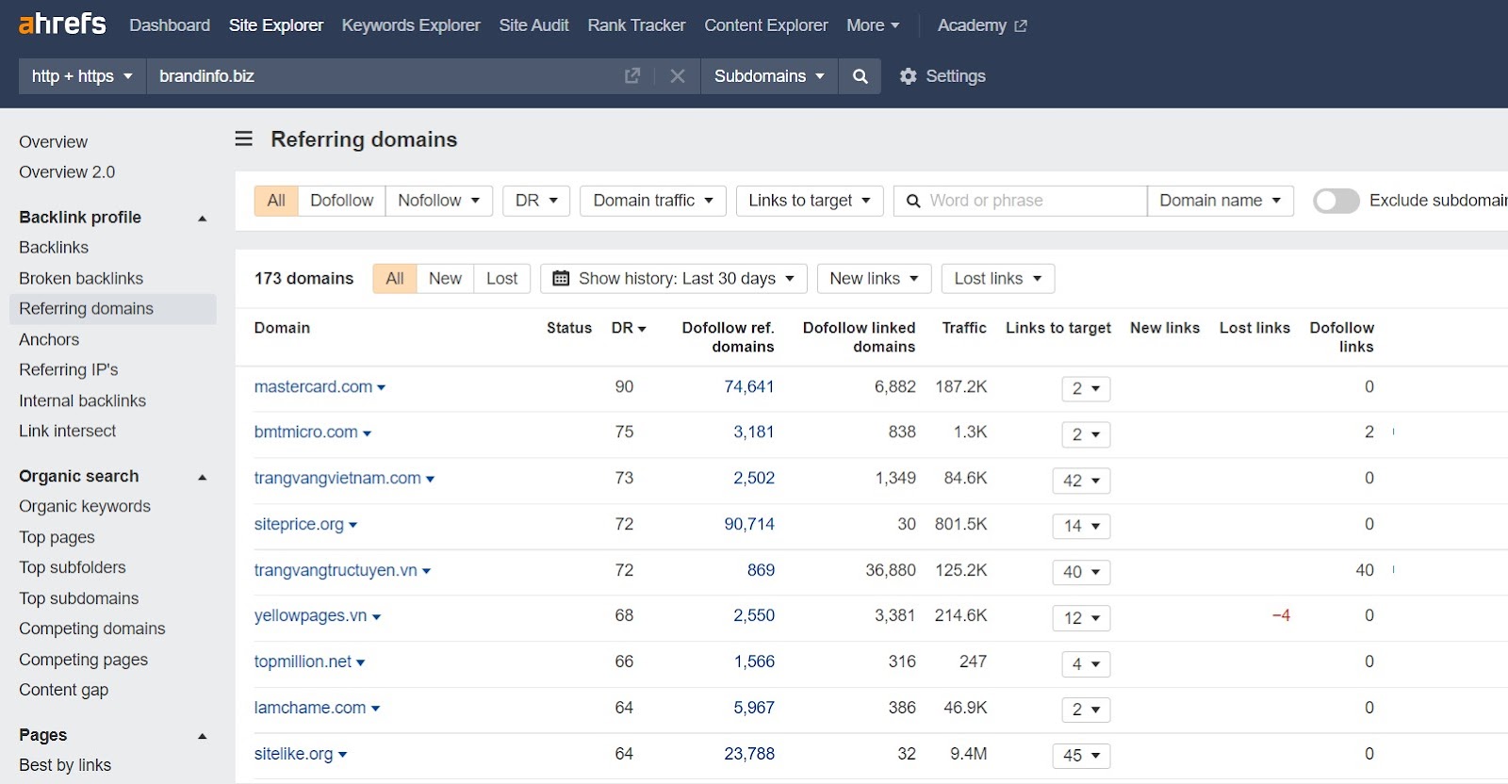Viewport: 1508px width, 784px height.
Task: Toggle Exclude subdomains switch
Action: [x=1336, y=201]
